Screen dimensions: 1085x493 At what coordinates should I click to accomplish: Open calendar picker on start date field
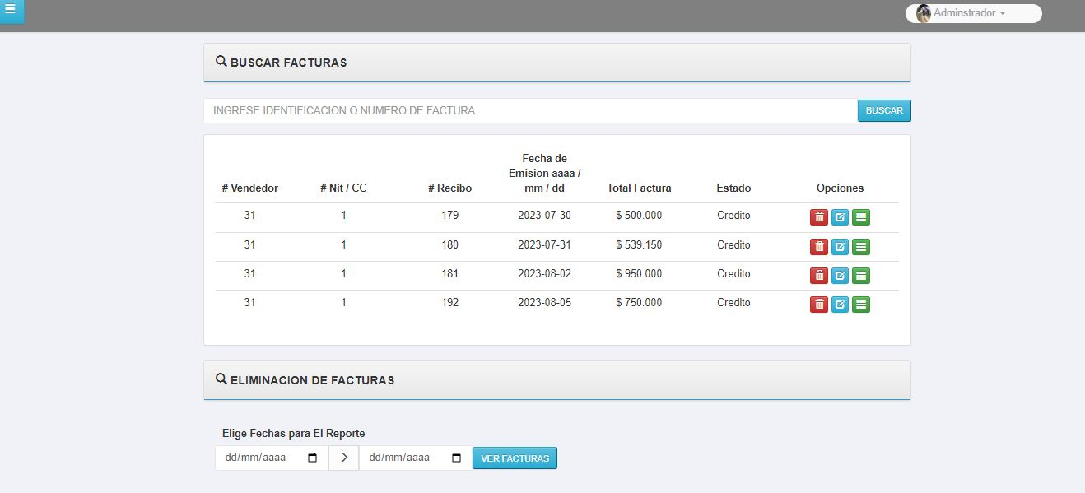coord(312,458)
